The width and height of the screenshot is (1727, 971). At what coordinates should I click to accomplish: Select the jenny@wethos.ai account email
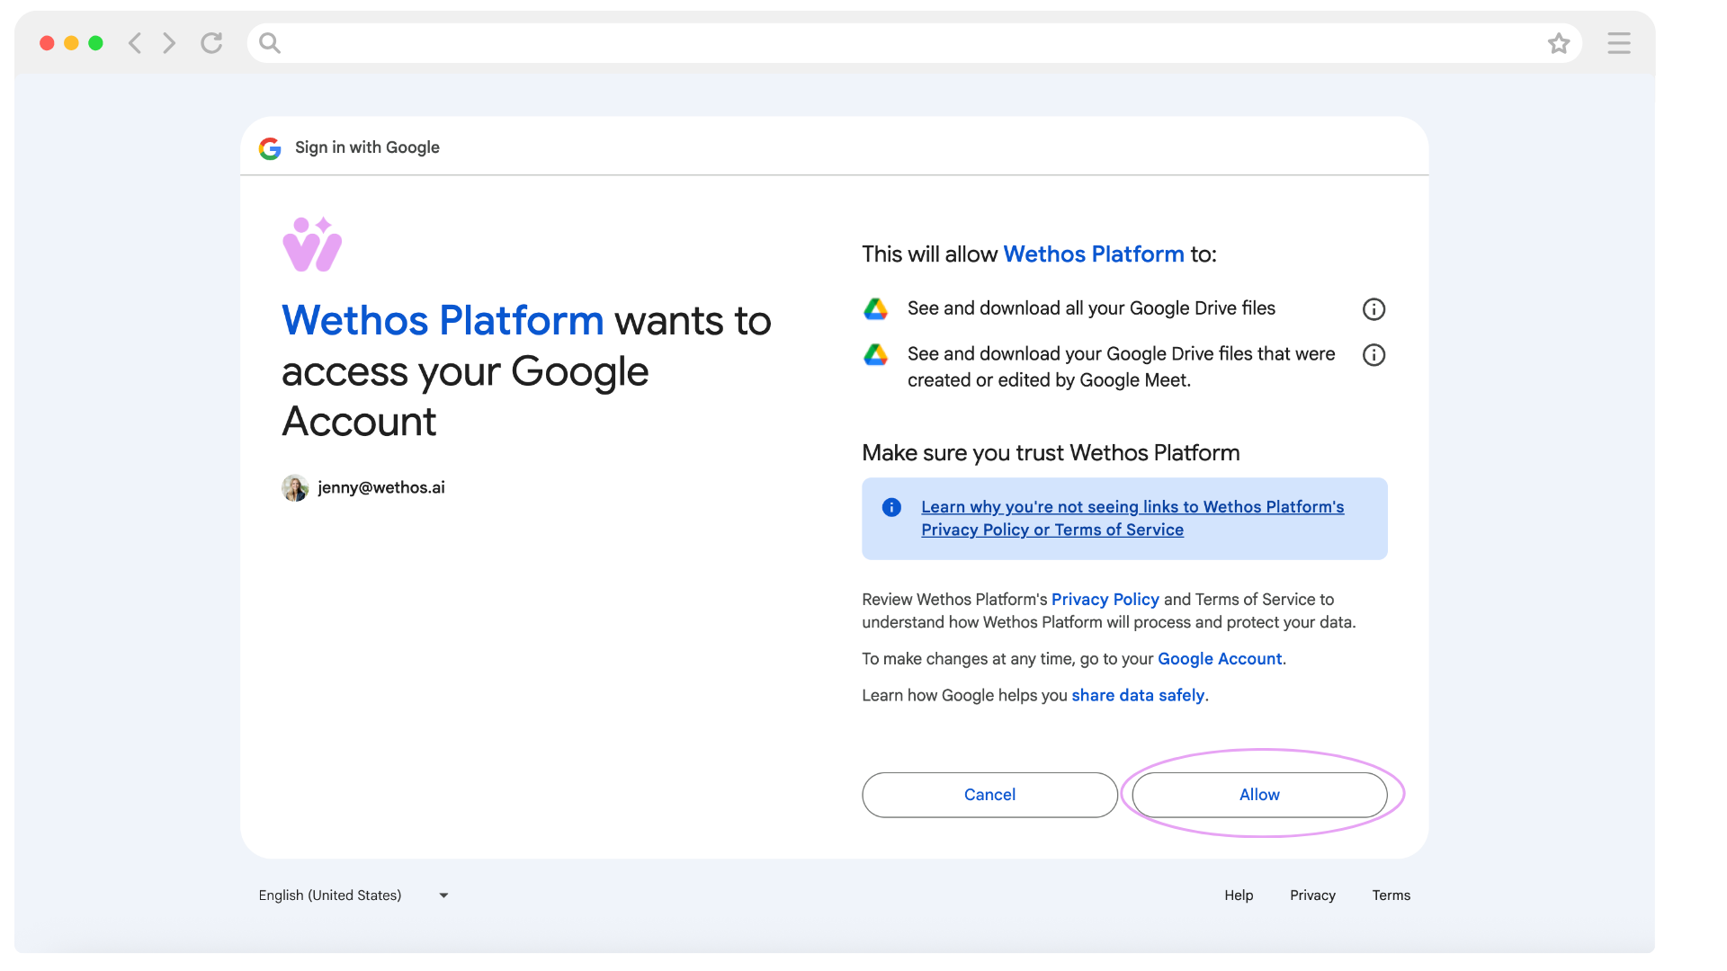(x=381, y=487)
